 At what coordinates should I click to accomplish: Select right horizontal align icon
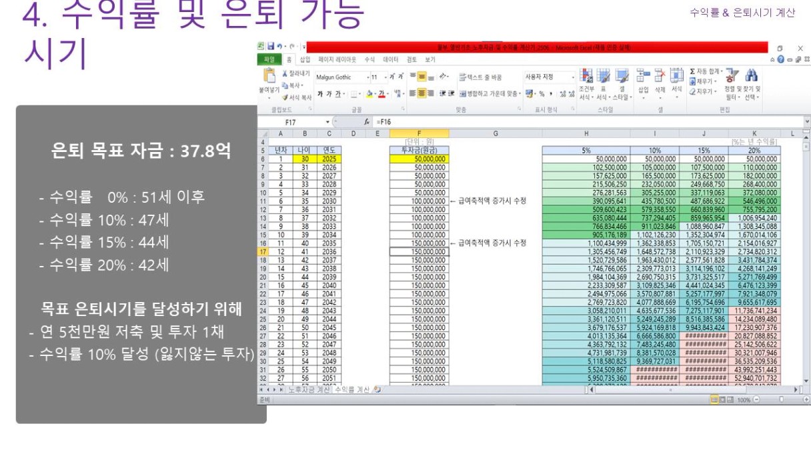pyautogui.click(x=432, y=94)
